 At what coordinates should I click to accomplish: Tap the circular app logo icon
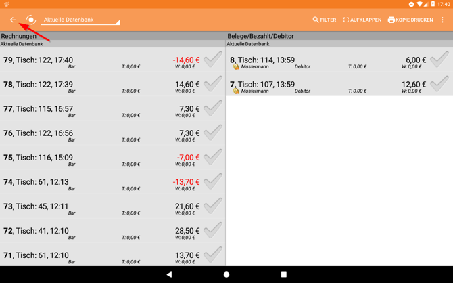pyautogui.click(x=30, y=20)
